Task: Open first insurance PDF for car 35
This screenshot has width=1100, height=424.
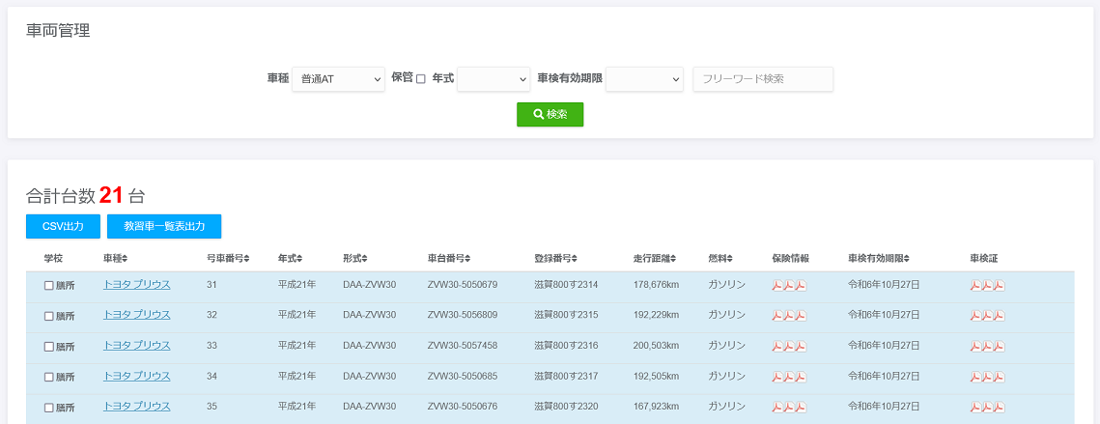Action: [776, 408]
